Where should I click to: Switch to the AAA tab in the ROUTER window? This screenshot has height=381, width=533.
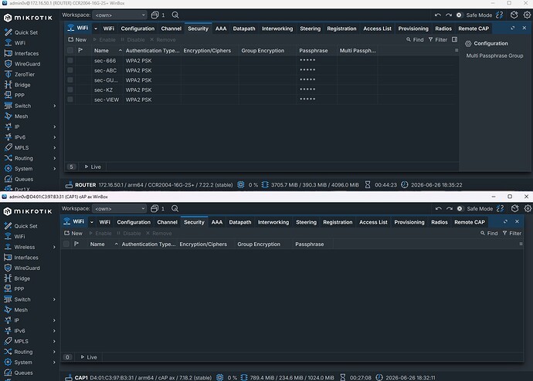pyautogui.click(x=221, y=29)
